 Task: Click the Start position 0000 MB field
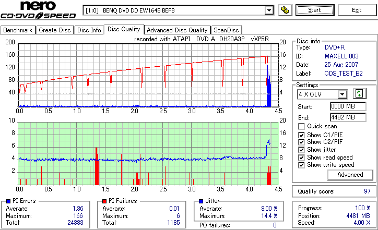point(348,106)
